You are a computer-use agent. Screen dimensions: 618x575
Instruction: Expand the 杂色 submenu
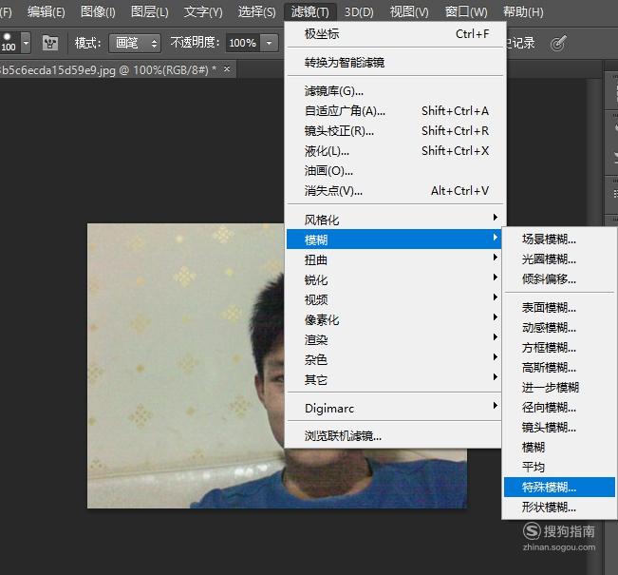(394, 359)
